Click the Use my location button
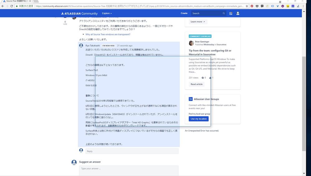The image size is (311, 176). (x=199, y=119)
